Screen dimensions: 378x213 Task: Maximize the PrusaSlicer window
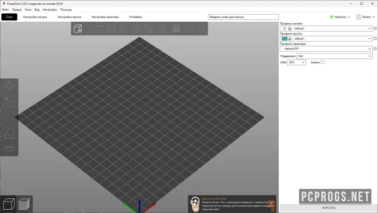361,4
